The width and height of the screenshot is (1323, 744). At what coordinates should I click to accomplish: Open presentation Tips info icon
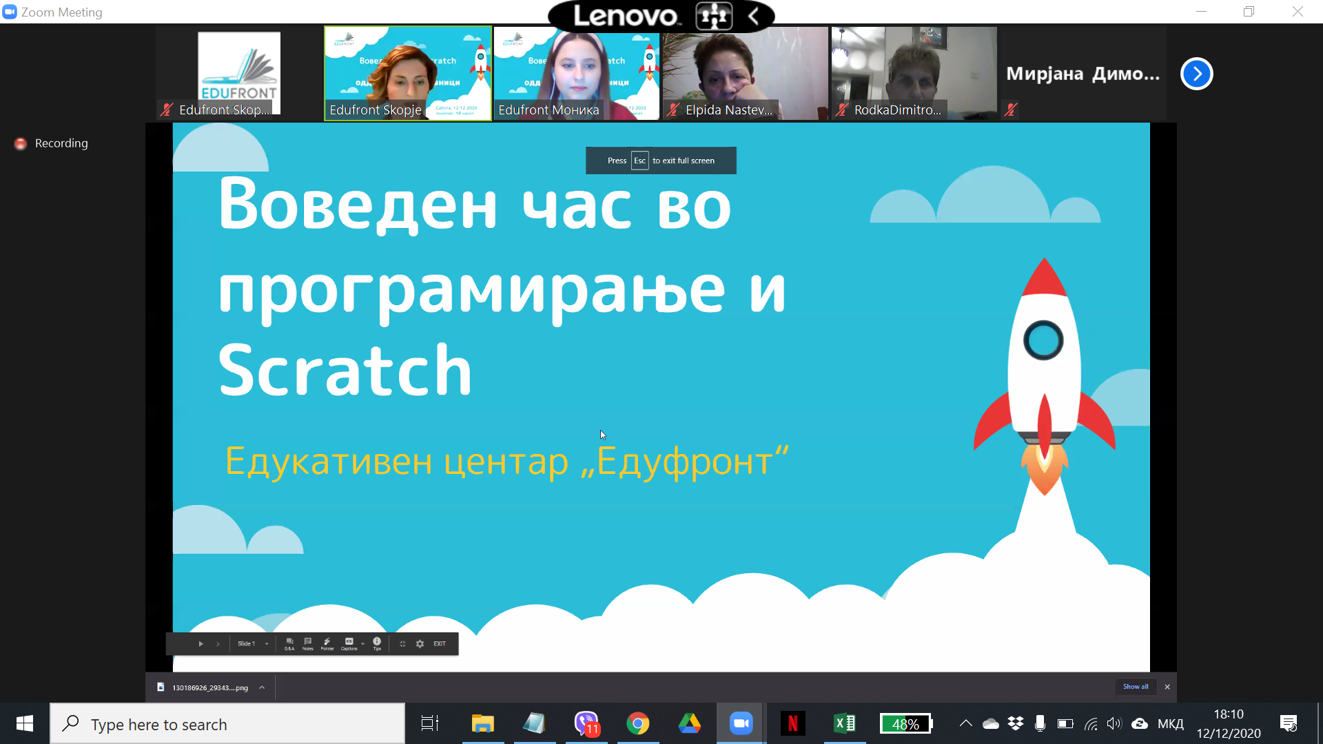[377, 643]
